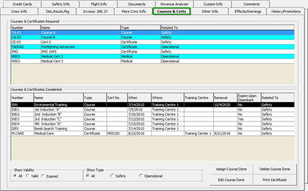Select the 2nd Induction "B" row
Viewport: 308px width, 191px height.
point(153,114)
